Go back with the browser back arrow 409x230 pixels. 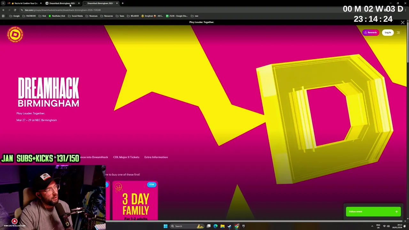4,10
